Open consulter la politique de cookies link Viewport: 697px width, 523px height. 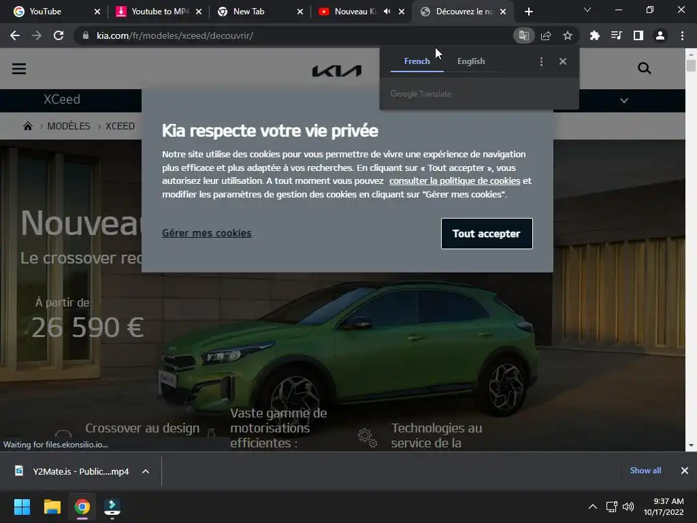(455, 181)
